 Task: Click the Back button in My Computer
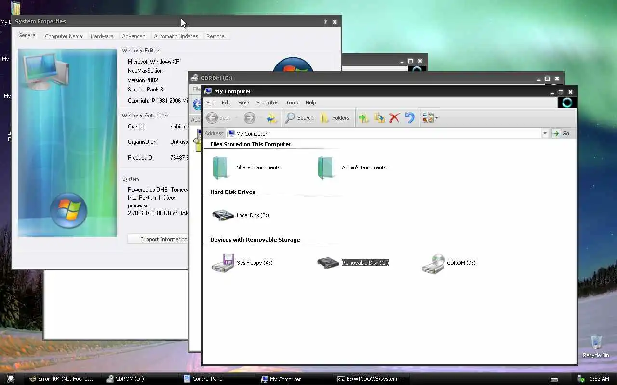pyautogui.click(x=219, y=118)
